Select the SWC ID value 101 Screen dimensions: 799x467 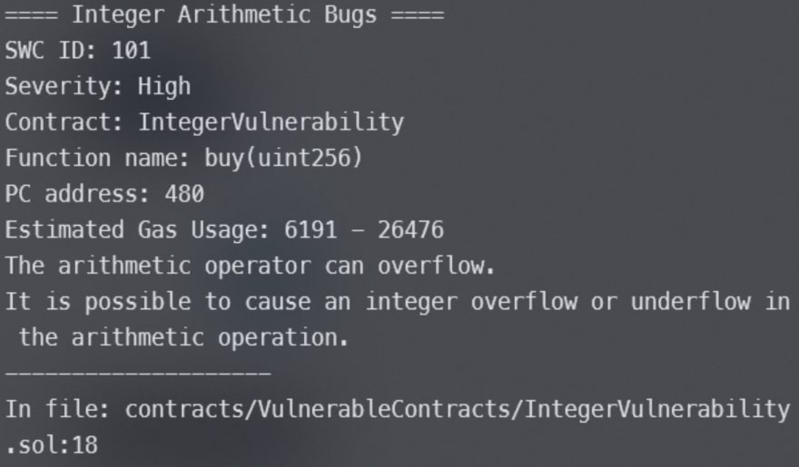point(131,51)
